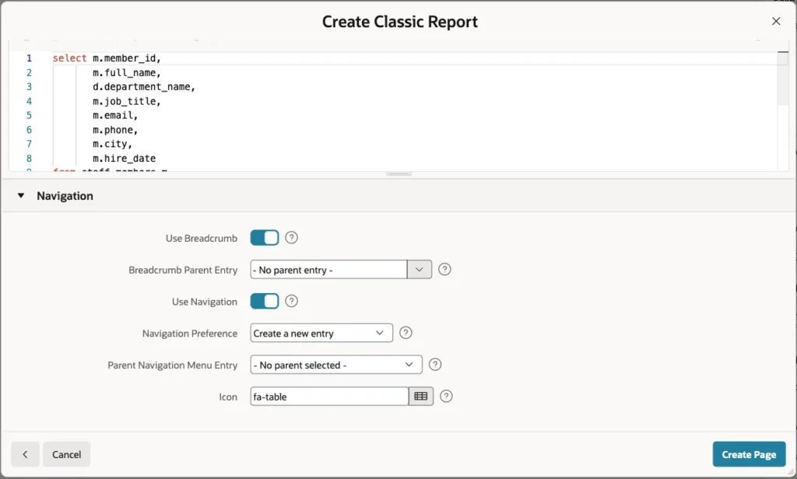Open help for Navigation Preference
Image resolution: width=797 pixels, height=479 pixels.
point(406,333)
